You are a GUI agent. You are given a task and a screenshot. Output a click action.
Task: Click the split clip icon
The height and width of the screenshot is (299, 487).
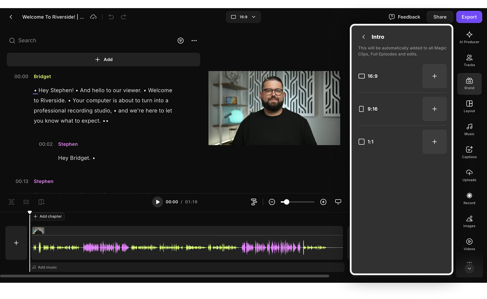11,202
